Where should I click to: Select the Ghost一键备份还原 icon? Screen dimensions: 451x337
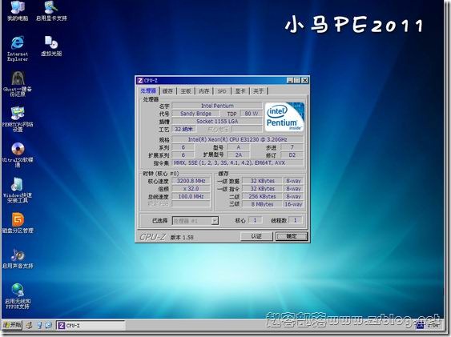[x=18, y=83]
